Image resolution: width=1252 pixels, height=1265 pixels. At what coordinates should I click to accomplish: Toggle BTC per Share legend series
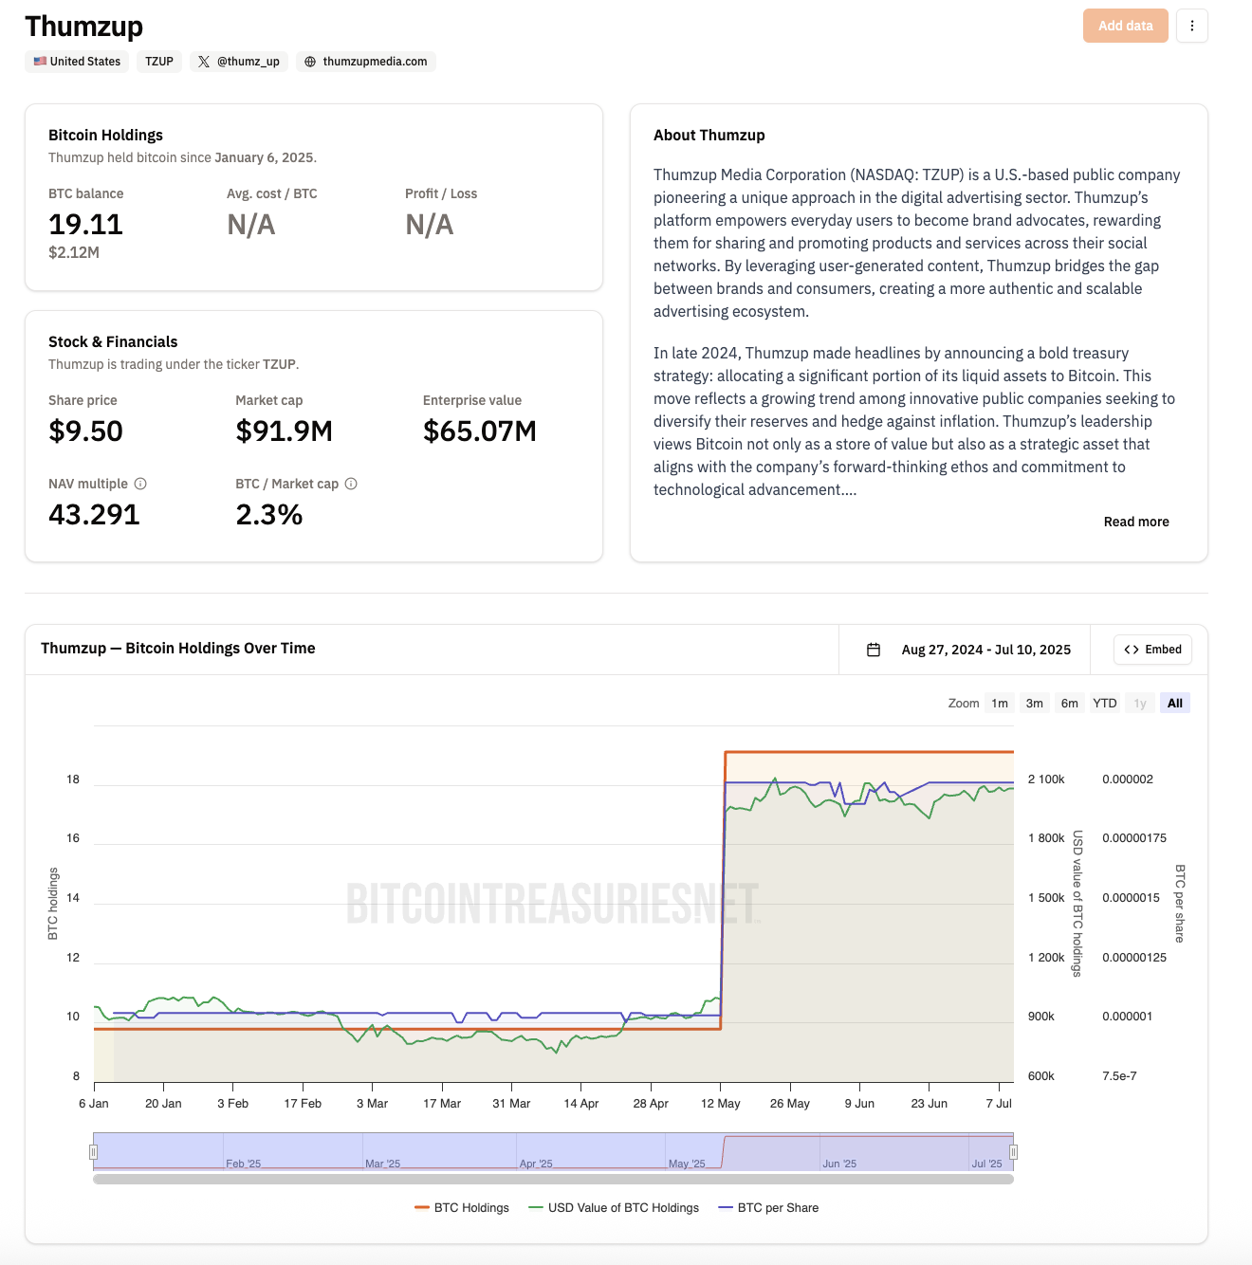pyautogui.click(x=768, y=1208)
